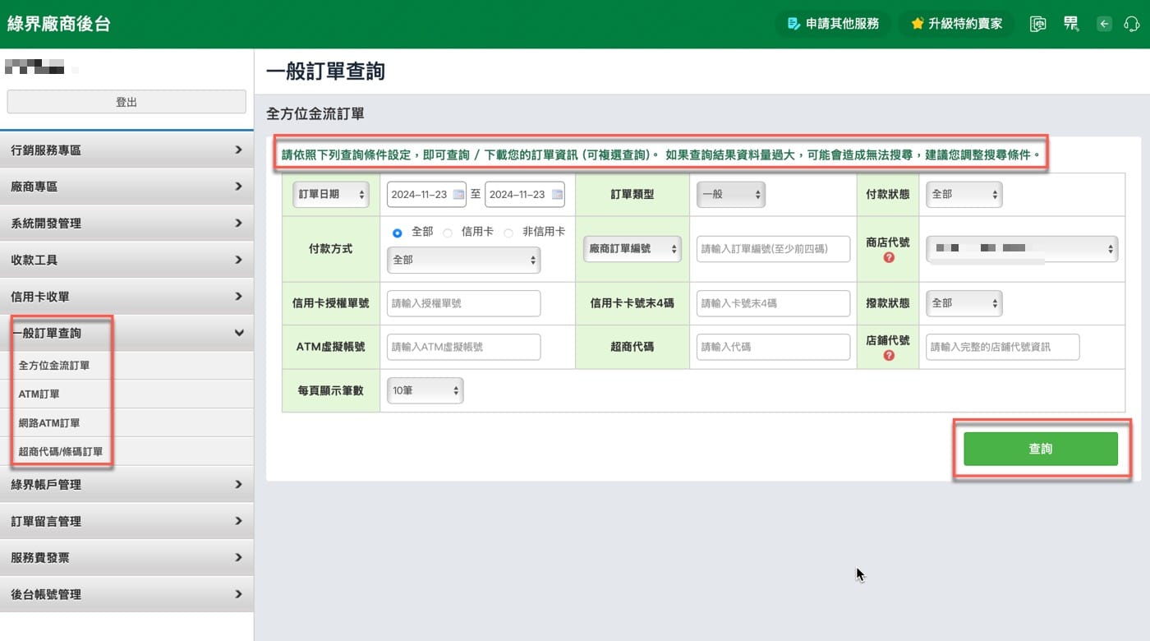Open 網路ATM訂單 submenu item
This screenshot has width=1150, height=641.
[49, 423]
